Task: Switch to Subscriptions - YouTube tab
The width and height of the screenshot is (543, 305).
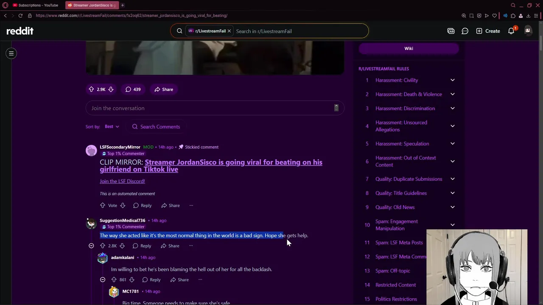Action: [x=37, y=5]
